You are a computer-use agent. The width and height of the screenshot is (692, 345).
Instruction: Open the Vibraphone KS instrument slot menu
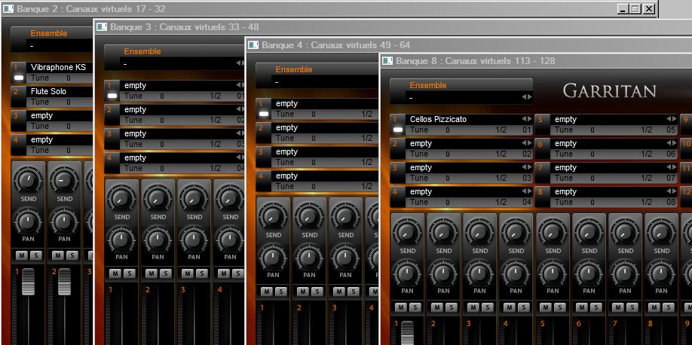(59, 67)
